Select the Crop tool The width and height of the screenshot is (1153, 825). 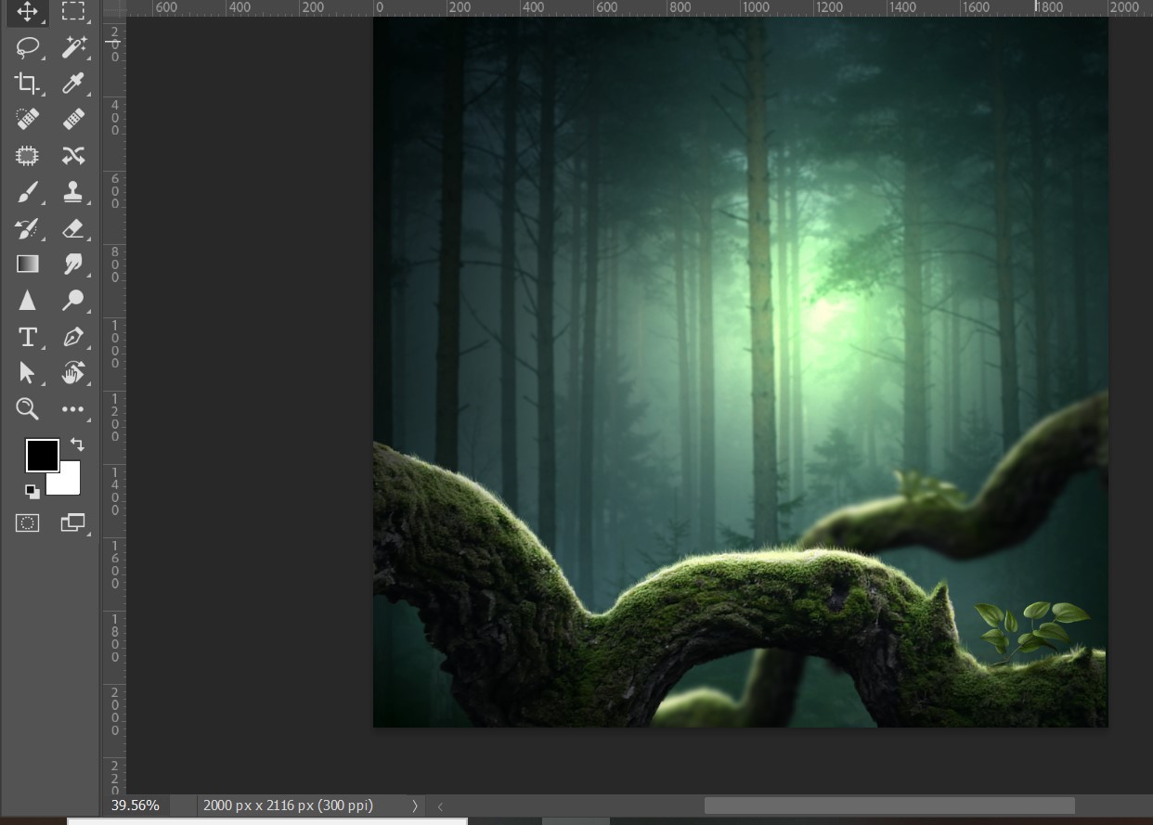click(x=27, y=84)
